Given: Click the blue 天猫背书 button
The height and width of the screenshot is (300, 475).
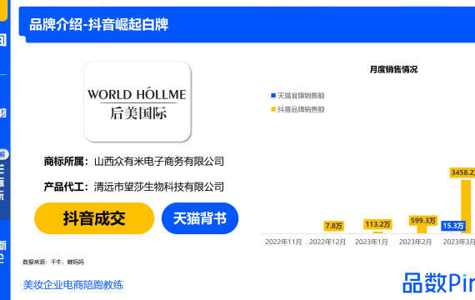Looking at the screenshot, I should (200, 218).
